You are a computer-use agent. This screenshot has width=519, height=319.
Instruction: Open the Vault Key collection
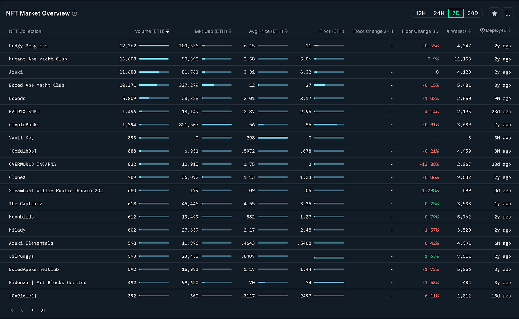point(22,138)
